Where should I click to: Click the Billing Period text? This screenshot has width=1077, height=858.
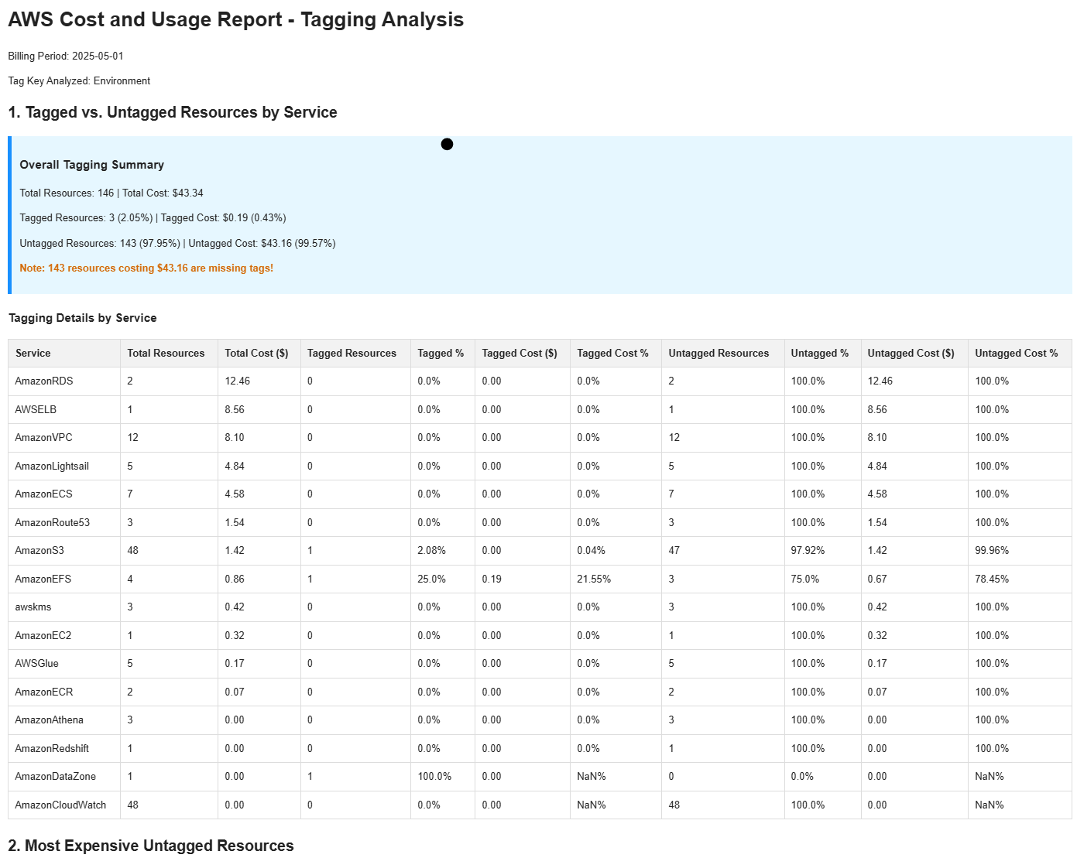(x=65, y=56)
